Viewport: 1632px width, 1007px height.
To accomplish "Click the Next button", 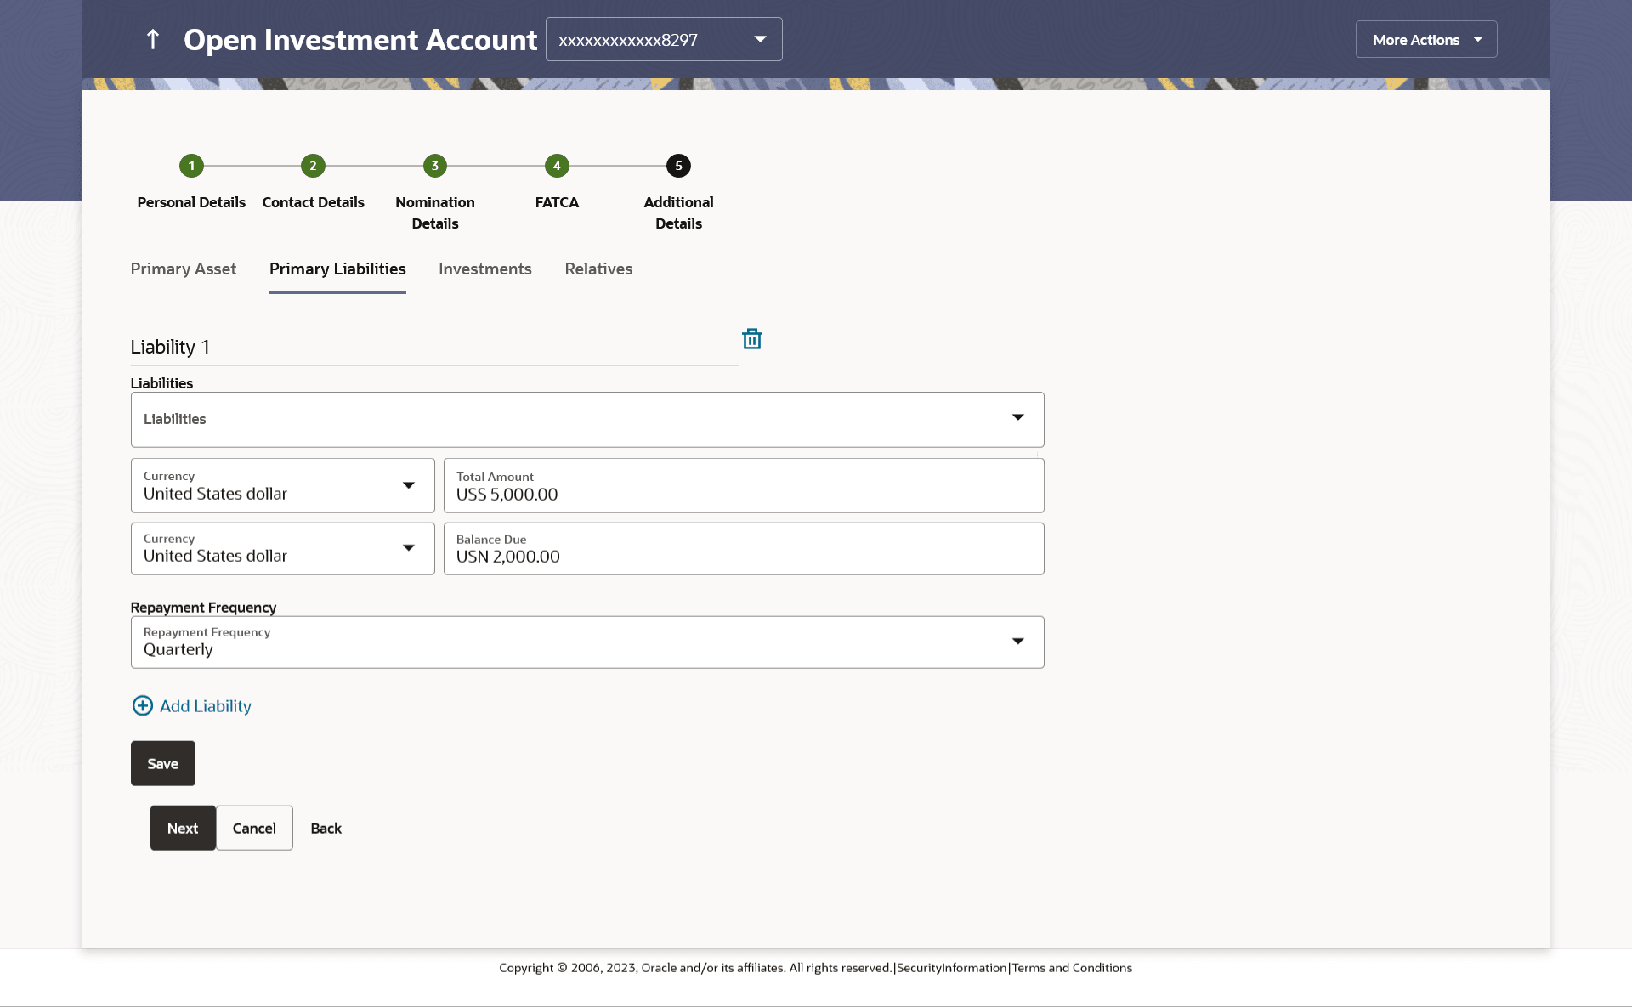I will (183, 828).
